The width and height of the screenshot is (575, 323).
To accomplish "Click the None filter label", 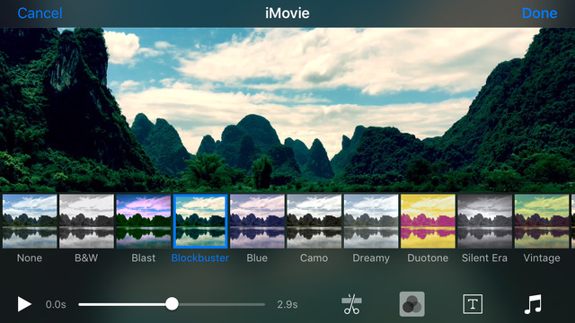I will click(30, 258).
